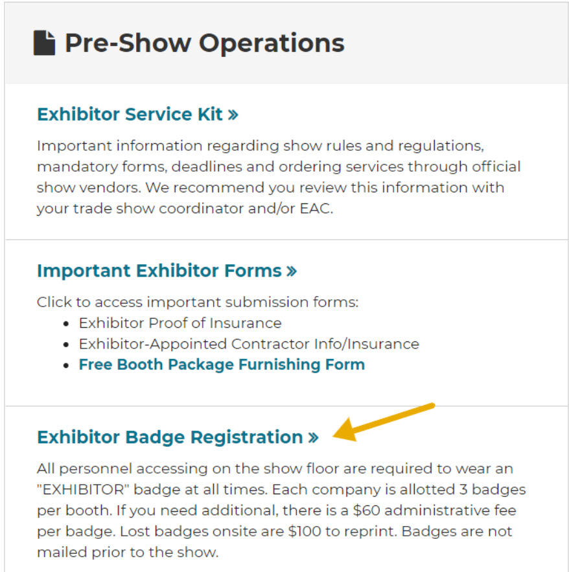Open the Important Exhibitor Forms link
Viewport: 569px width, 572px height.
point(159,270)
